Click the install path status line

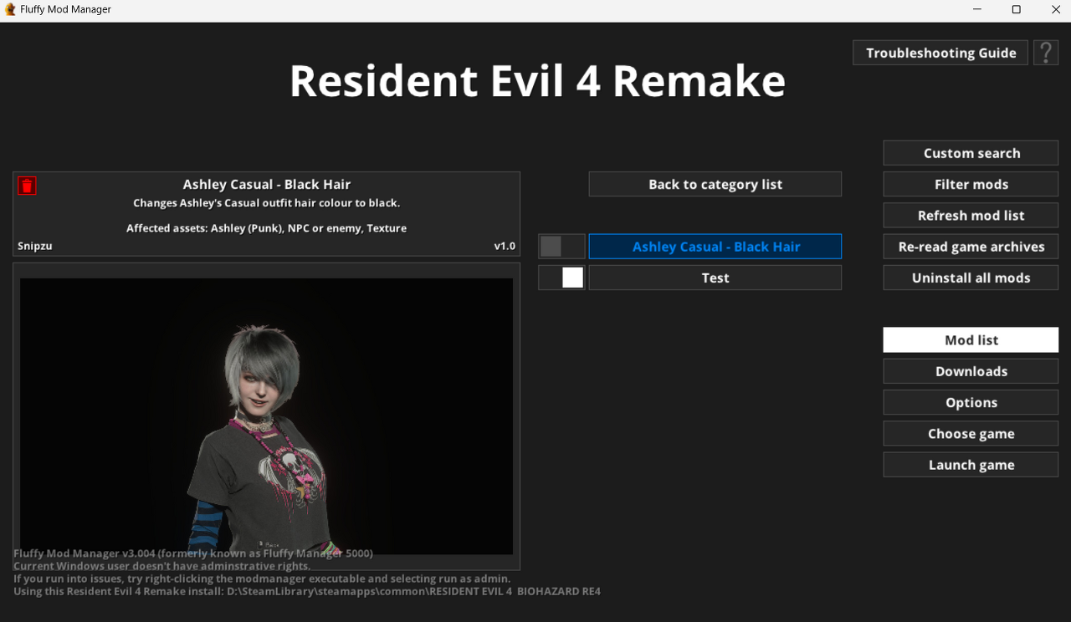click(x=307, y=591)
